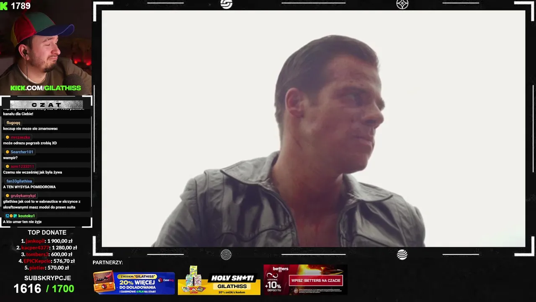Click subscription goal 1700
This screenshot has height=302, width=536.
click(63, 289)
